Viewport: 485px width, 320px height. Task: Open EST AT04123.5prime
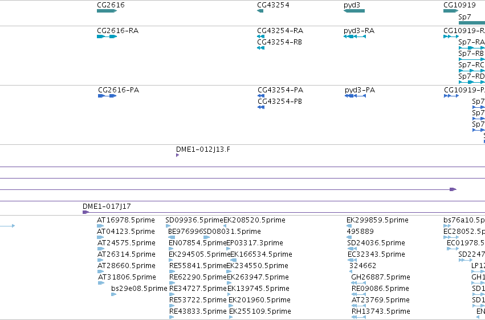(x=125, y=232)
